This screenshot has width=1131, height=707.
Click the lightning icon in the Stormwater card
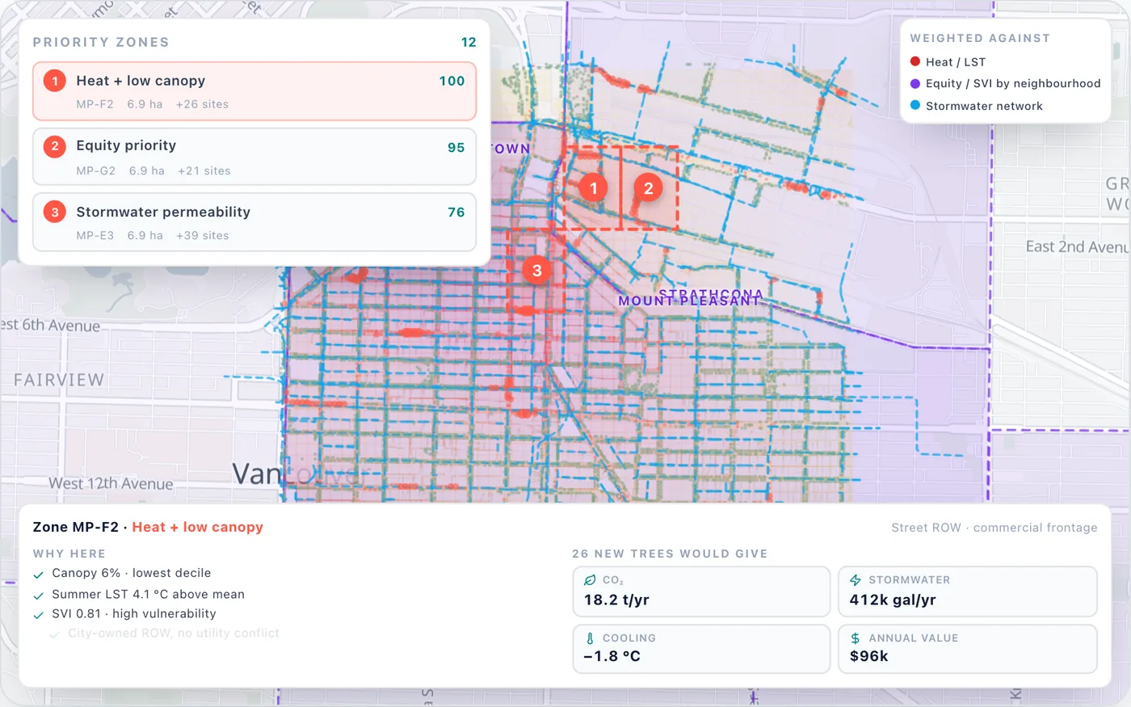click(x=856, y=580)
